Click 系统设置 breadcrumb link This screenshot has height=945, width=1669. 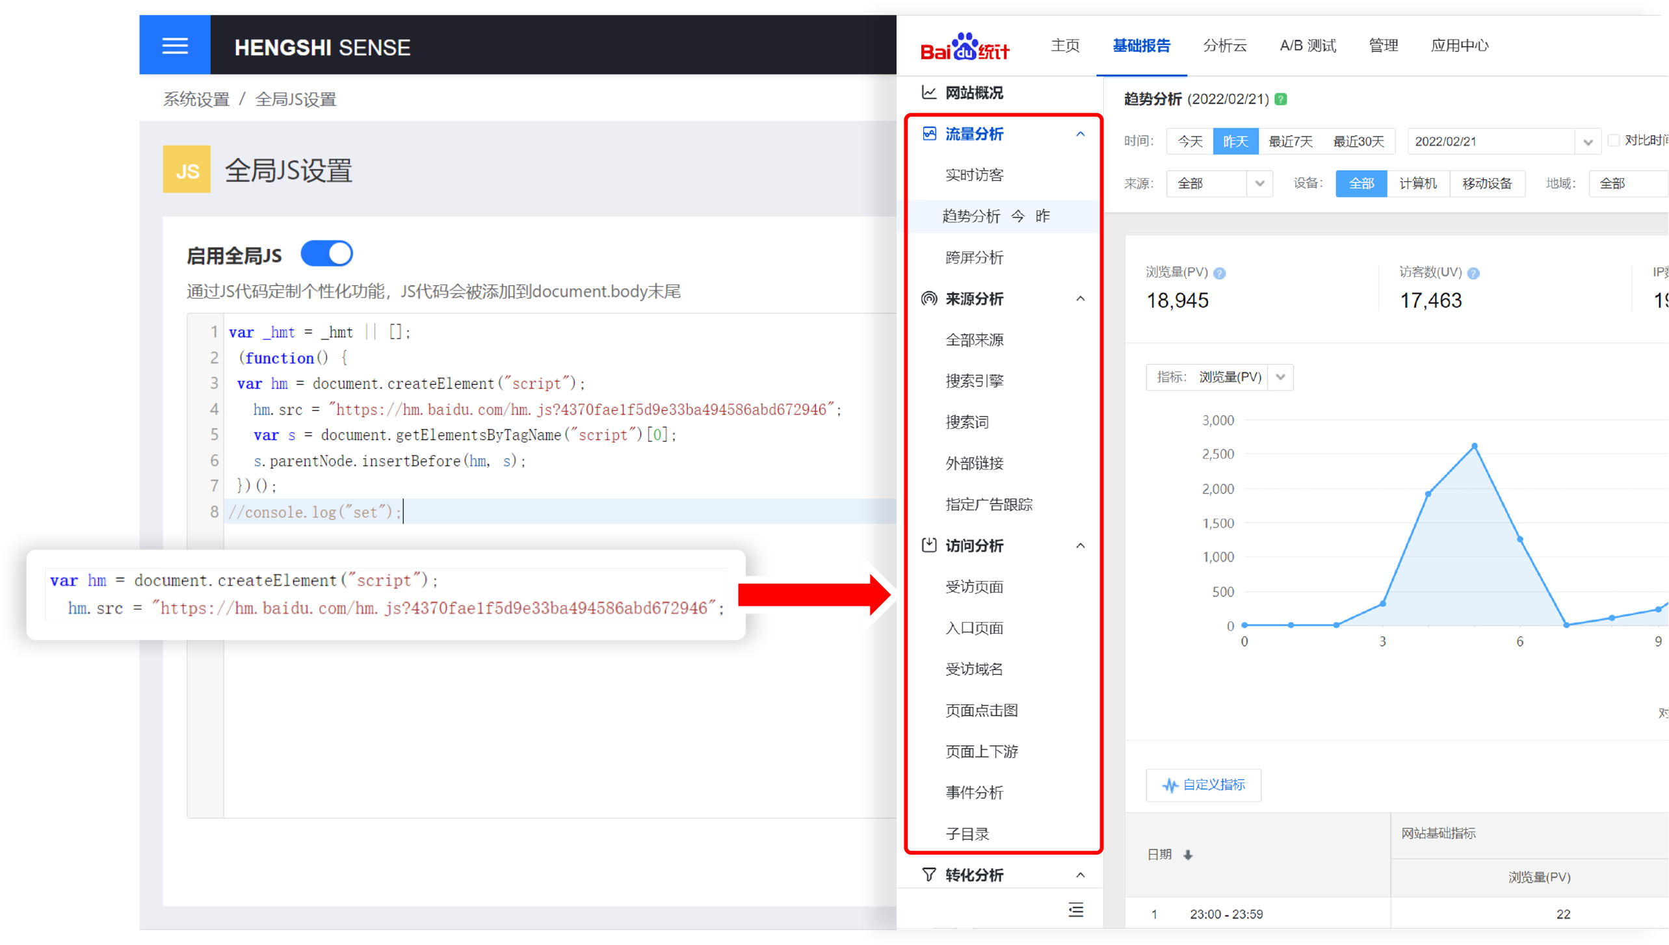point(196,99)
